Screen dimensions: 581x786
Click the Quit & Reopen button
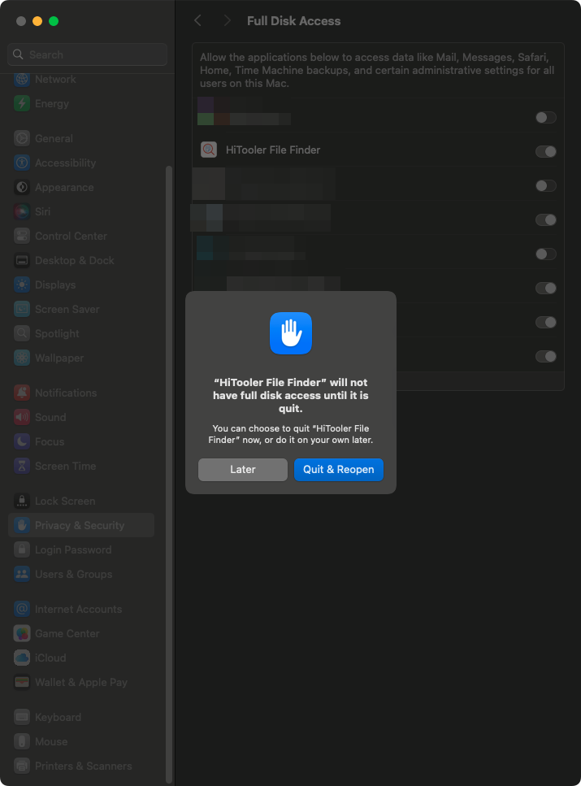point(338,470)
